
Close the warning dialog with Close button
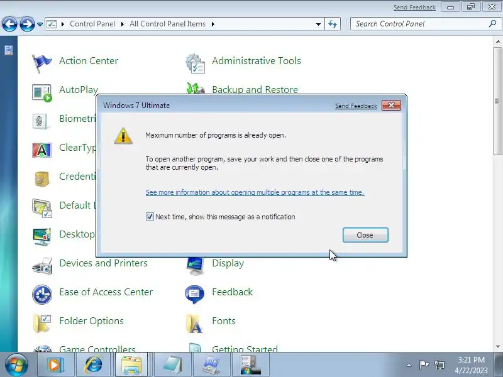pos(365,235)
